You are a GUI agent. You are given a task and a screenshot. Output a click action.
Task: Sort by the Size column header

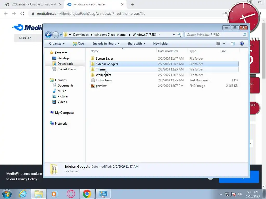(x=229, y=51)
